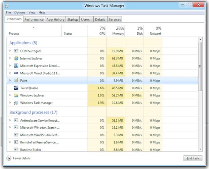
Task: Click the Task Manager title bar icon
Action: 7,6
